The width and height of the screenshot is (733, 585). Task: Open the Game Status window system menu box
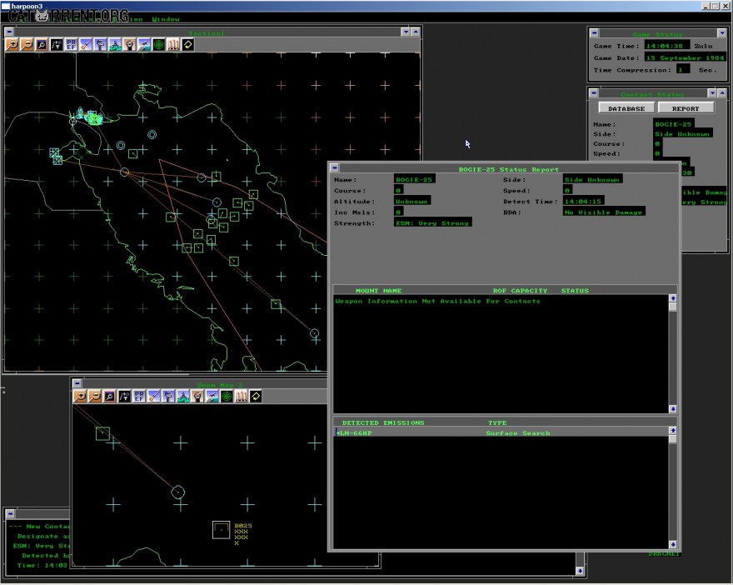594,32
